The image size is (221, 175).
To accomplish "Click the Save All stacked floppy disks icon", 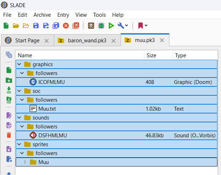I will (x=56, y=26).
